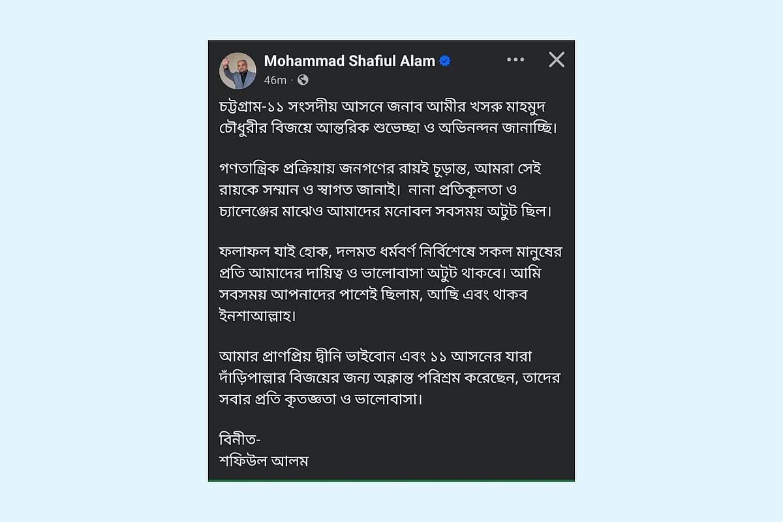
Task: Click the closing line reading শফিউল আলম
Action: coord(263,460)
